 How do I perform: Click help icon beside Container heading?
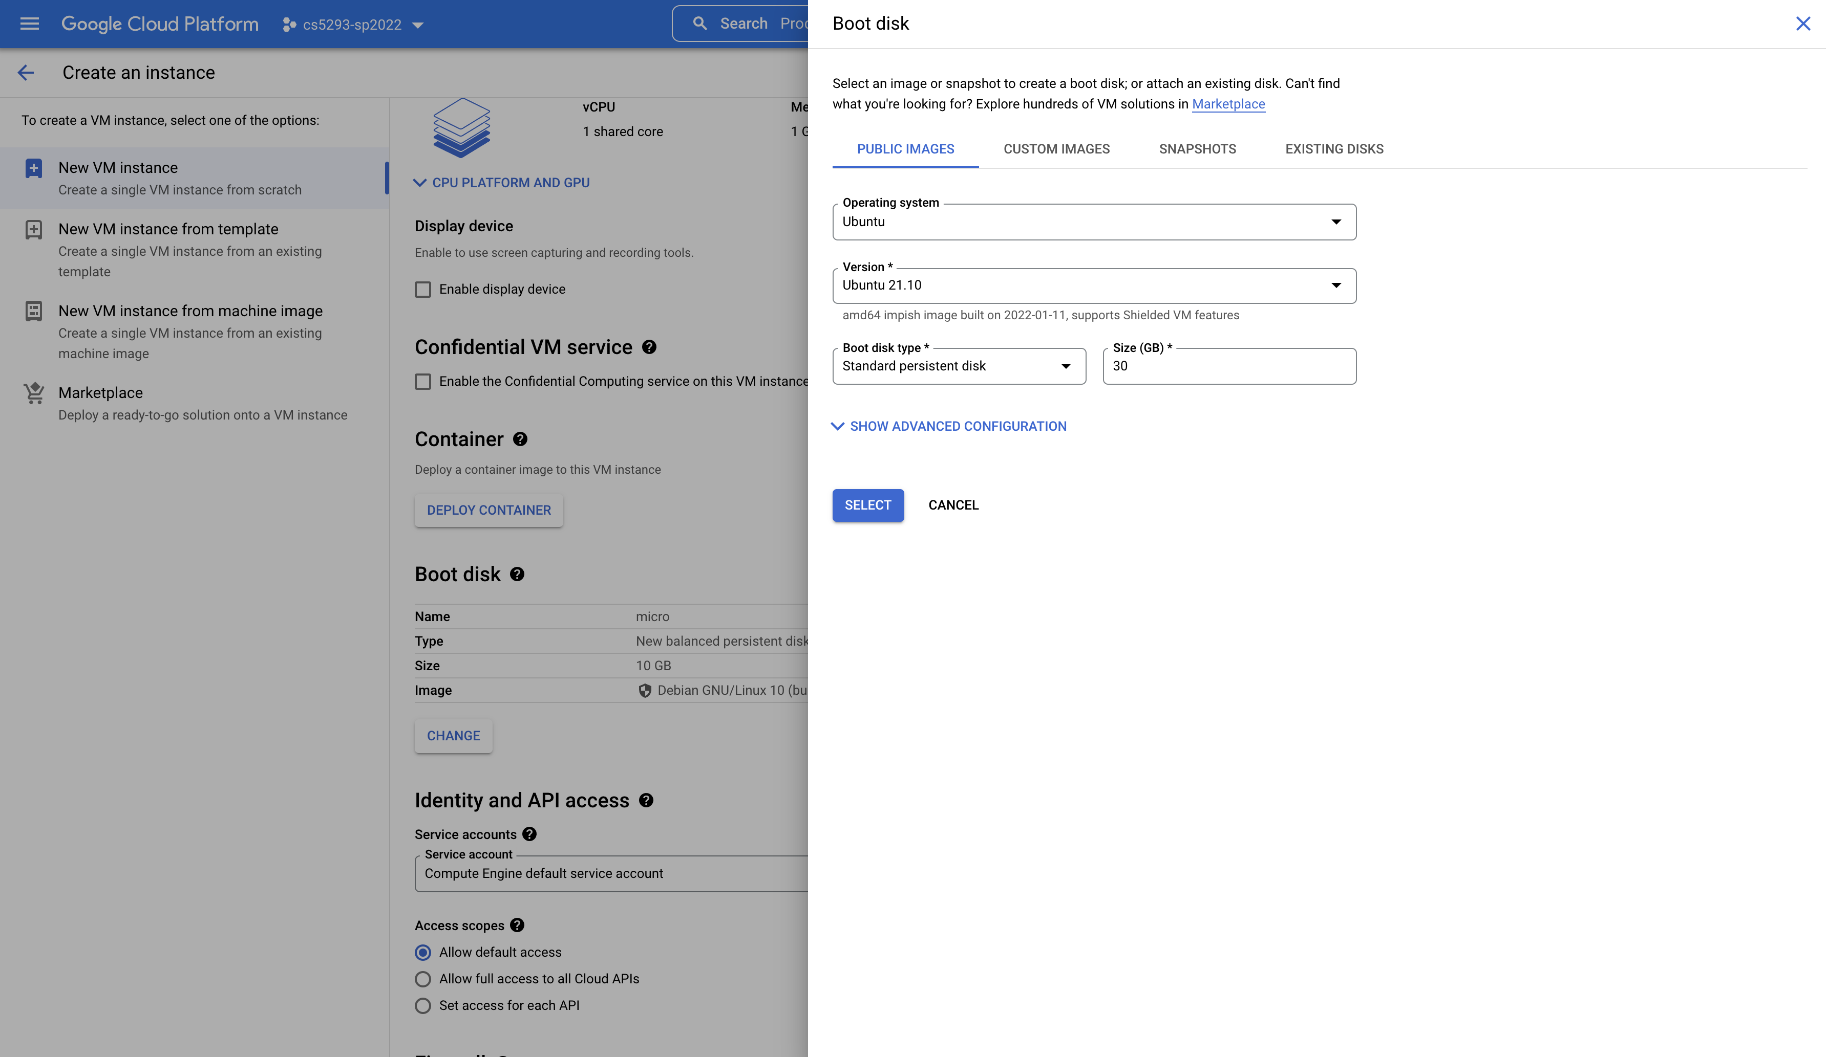[520, 439]
